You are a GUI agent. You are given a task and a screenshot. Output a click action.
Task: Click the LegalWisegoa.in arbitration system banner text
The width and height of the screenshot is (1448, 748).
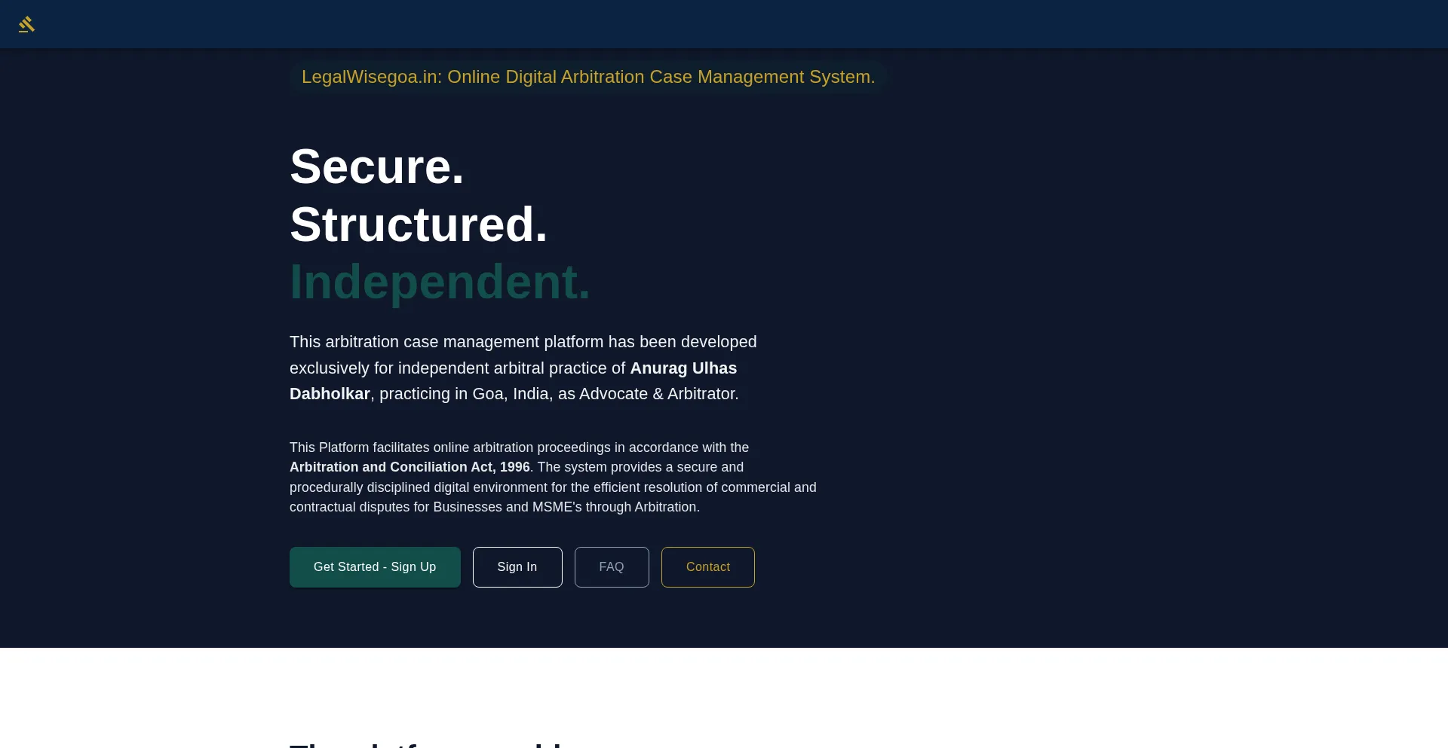pos(588,77)
